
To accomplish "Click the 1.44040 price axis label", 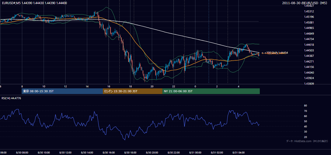I will 309,73.
